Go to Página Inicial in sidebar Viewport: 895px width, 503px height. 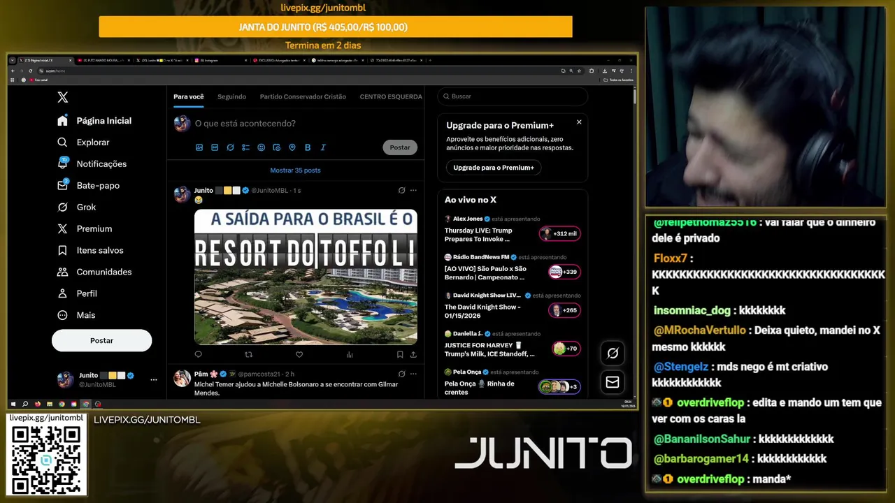[x=94, y=121]
